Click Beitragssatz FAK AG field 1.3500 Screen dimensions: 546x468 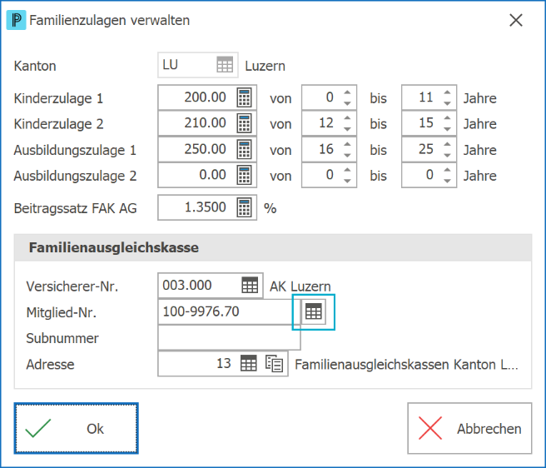[x=207, y=207]
